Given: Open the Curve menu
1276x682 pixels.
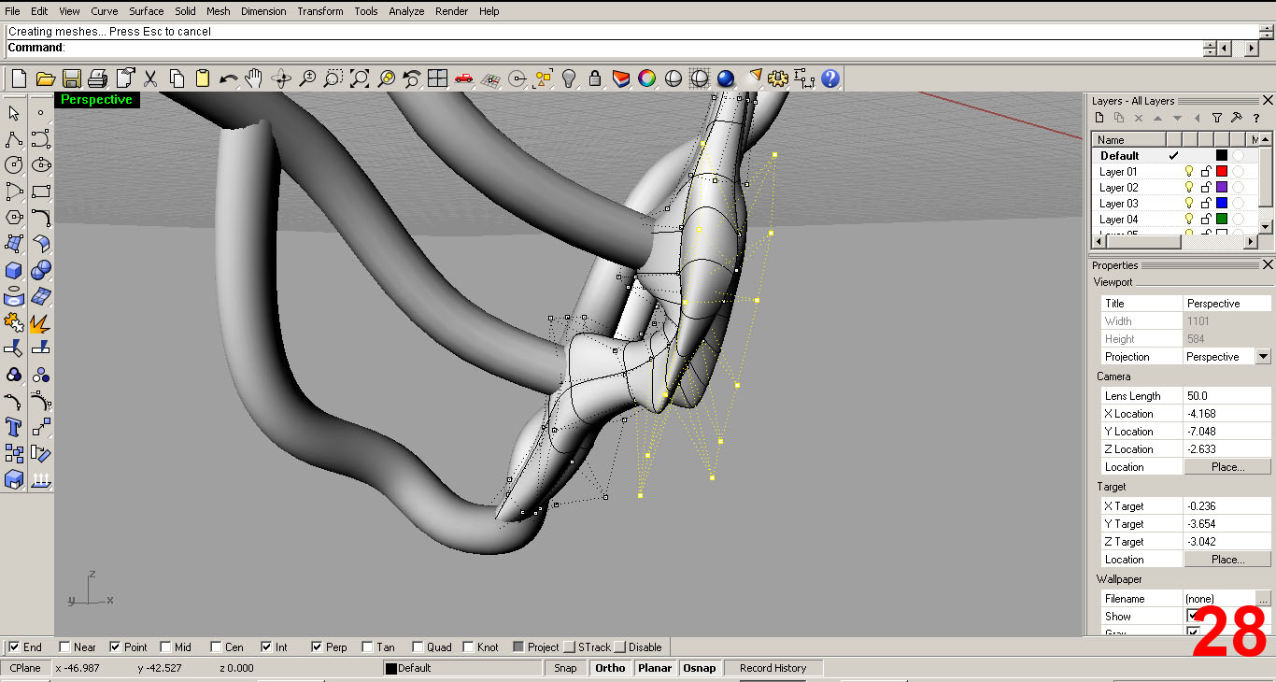Looking at the screenshot, I should pyautogui.click(x=104, y=11).
